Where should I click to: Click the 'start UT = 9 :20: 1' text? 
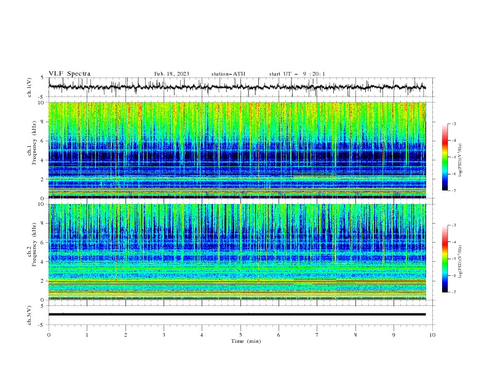click(x=297, y=74)
